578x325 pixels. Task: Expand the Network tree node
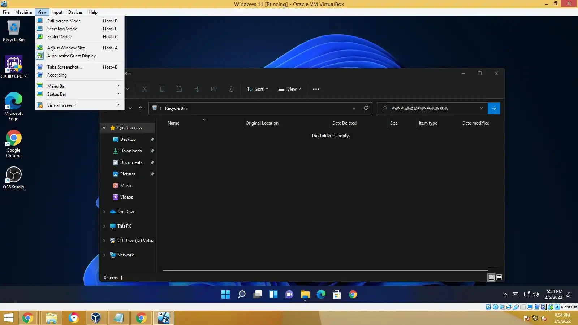tap(104, 255)
